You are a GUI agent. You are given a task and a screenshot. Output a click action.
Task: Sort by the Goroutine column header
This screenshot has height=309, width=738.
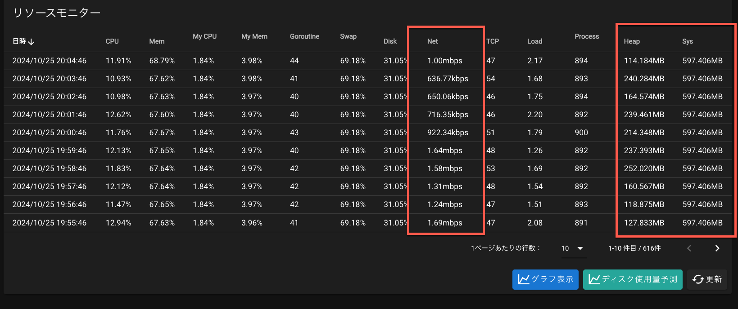tap(304, 36)
